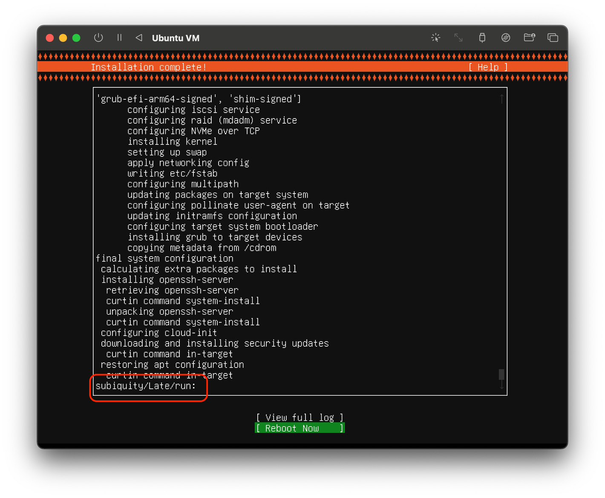Screen dimensions: 605x498
Task: Minimize the Ubuntu VM window
Action: tap(63, 38)
